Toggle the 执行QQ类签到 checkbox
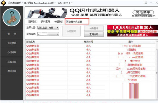This screenshot has width=158, height=103. click(67, 21)
